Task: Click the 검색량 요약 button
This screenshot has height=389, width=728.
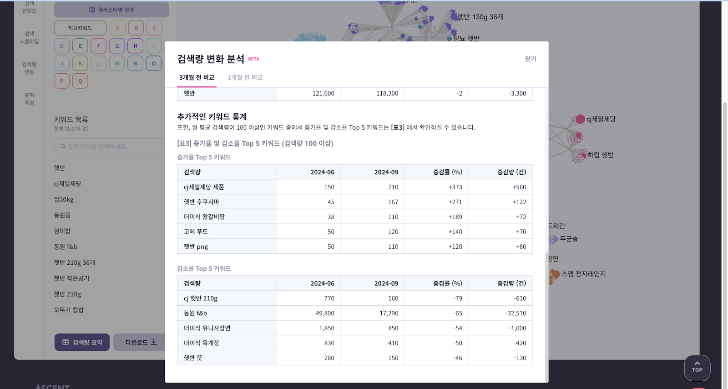Action: (x=82, y=342)
